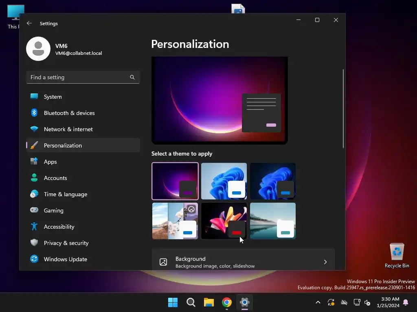Click the VM6@collabnet.local account email

tap(79, 53)
